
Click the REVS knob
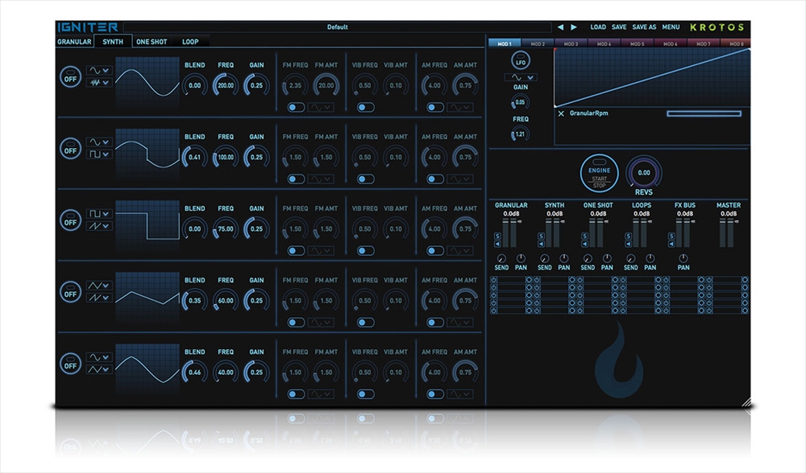[644, 173]
